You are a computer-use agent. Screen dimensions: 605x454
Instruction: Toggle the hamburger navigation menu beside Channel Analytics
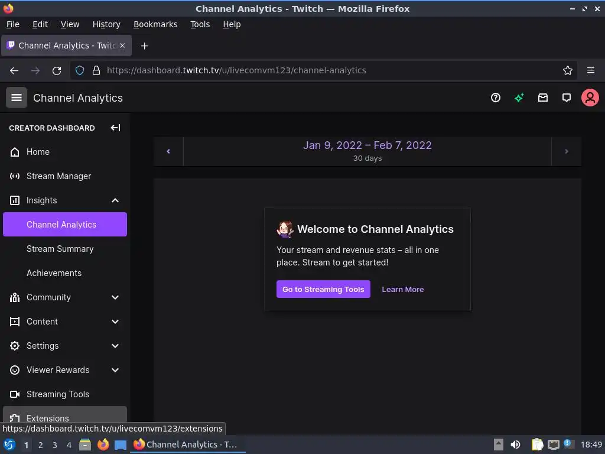tap(16, 98)
